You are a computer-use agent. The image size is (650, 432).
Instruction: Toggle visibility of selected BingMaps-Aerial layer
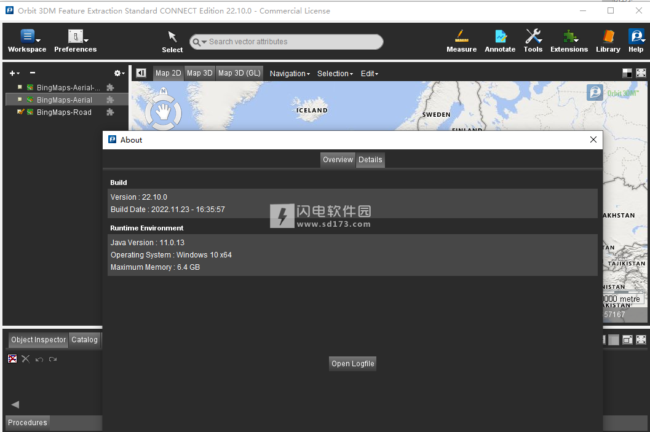(20, 100)
